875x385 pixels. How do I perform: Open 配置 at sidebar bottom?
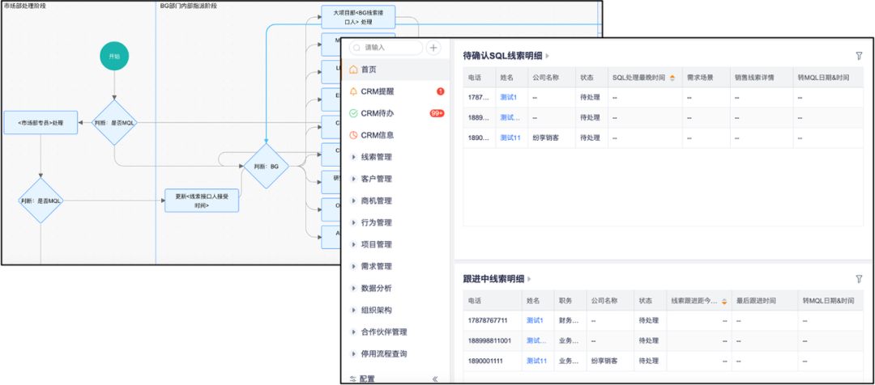(x=367, y=379)
